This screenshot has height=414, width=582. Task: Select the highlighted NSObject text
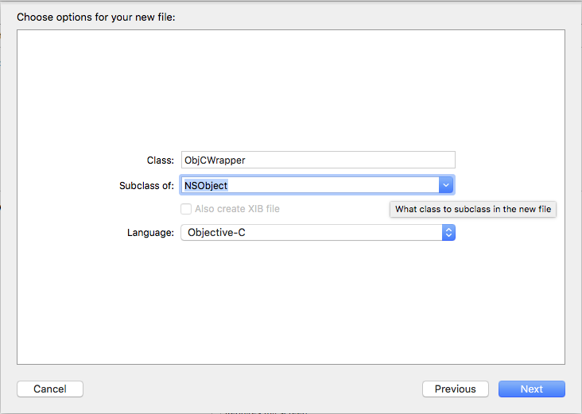click(206, 185)
